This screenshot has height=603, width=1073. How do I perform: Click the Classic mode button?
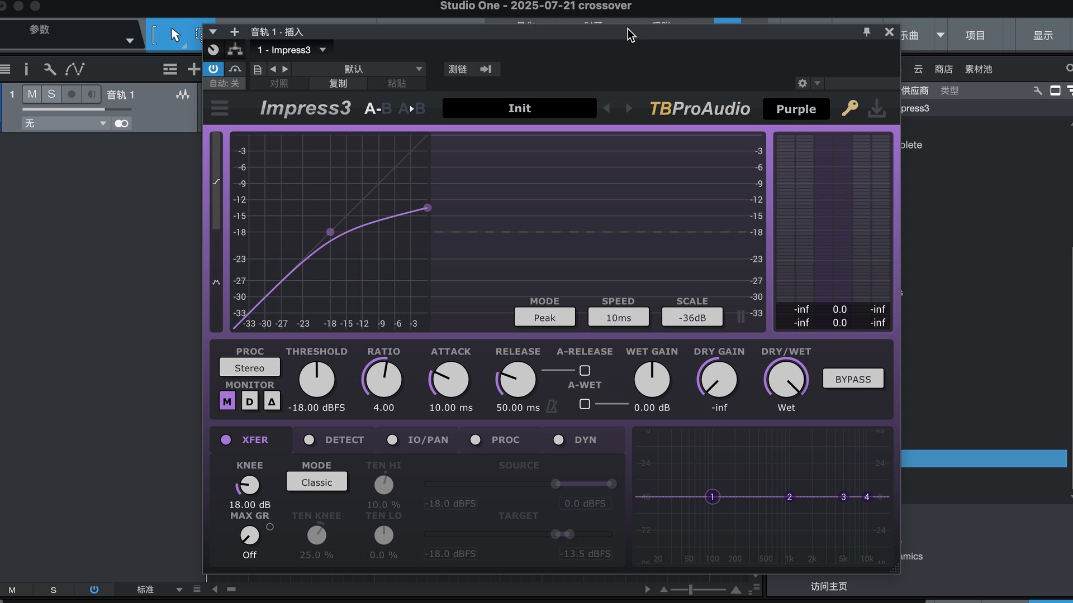click(316, 482)
